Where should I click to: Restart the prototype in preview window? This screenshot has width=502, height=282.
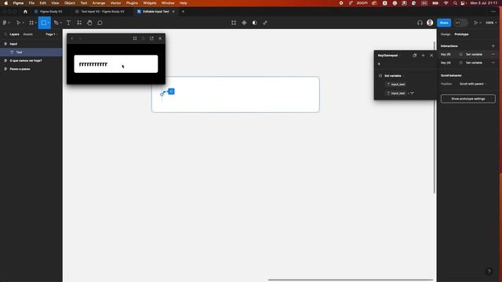(x=143, y=38)
